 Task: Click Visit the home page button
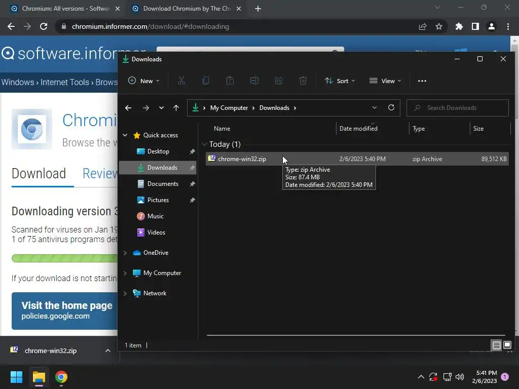64,310
